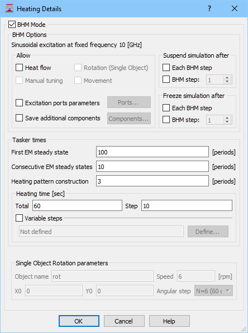Enable the Heat flow checkbox
The image size is (248, 333).
coord(20,68)
